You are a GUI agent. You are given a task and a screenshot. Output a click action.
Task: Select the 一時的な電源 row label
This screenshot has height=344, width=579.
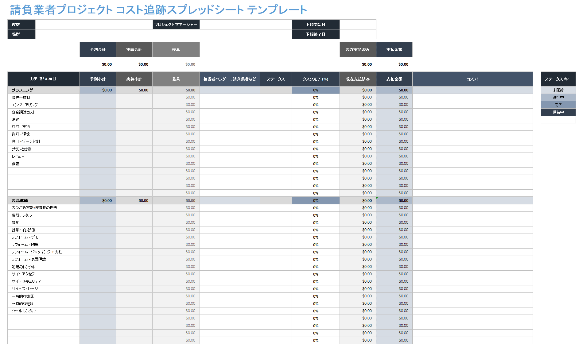point(23,304)
